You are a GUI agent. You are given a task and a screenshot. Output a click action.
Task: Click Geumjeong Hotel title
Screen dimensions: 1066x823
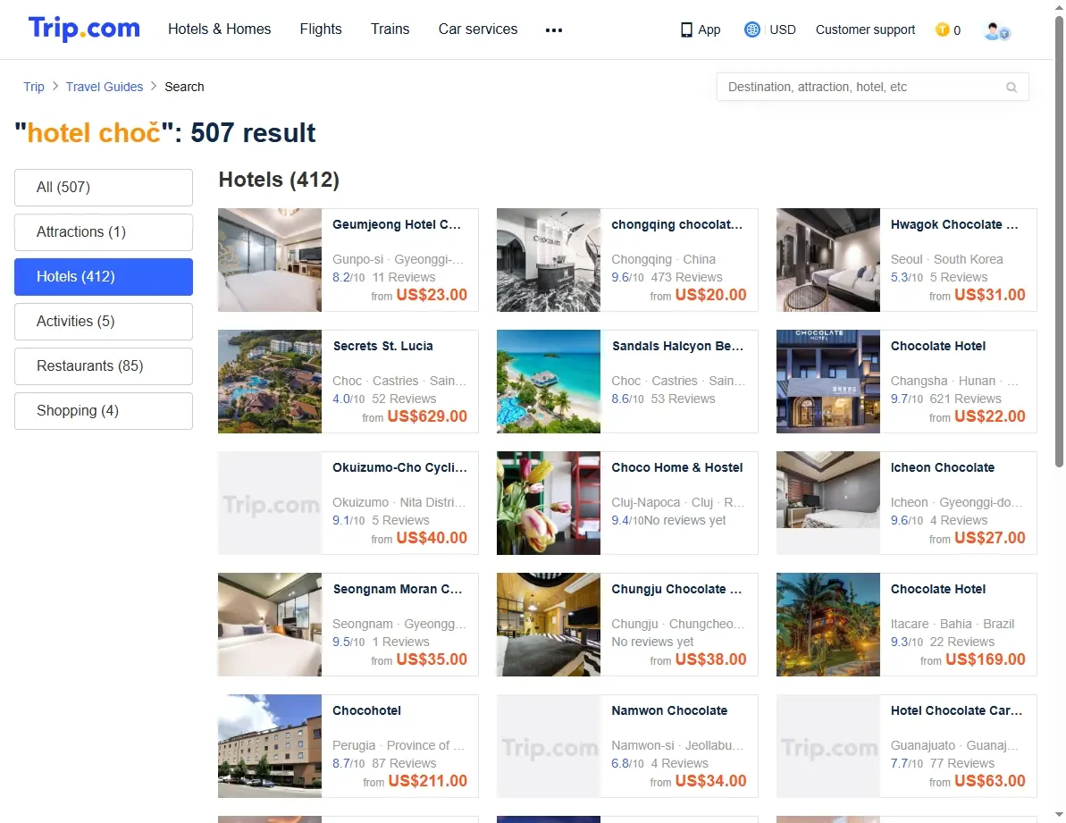(397, 225)
